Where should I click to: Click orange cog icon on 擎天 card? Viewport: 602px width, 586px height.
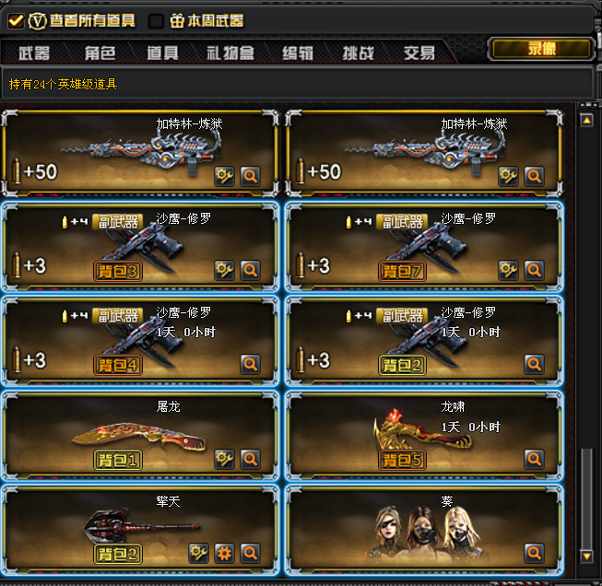(x=225, y=553)
